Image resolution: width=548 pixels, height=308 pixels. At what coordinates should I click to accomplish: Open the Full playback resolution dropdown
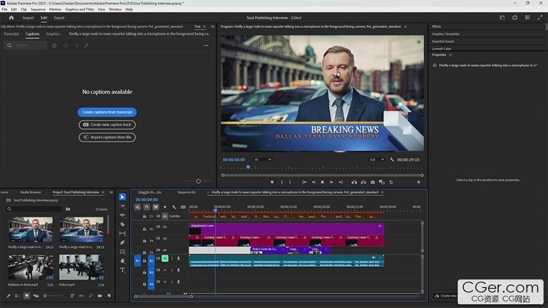[x=377, y=159]
